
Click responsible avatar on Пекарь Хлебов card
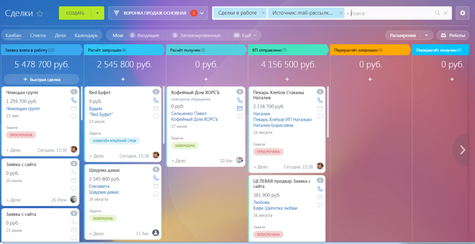coord(320,166)
